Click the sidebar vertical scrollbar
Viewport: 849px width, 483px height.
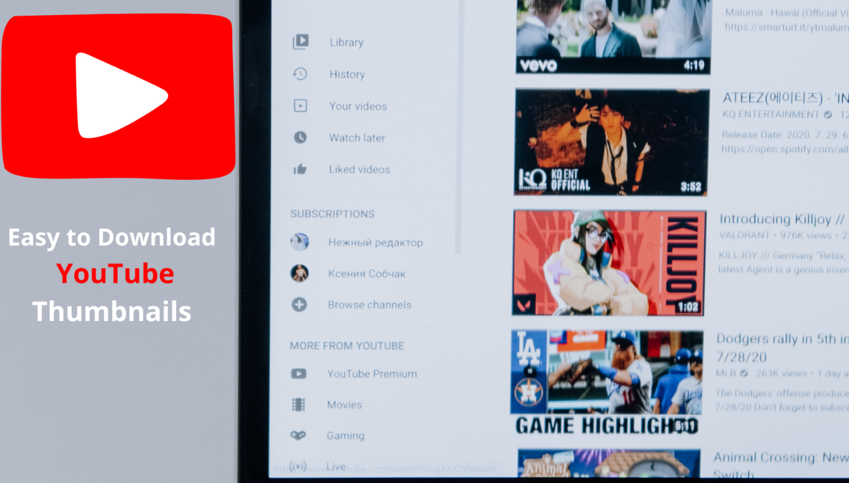click(457, 128)
